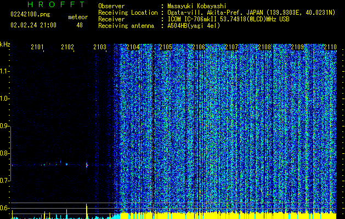Click the 0.7 frequency axis label
The width and height of the screenshot is (345, 219).
click(4, 181)
